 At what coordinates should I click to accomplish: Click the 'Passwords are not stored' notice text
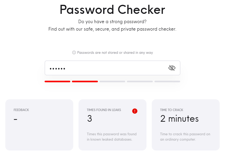(x=115, y=52)
